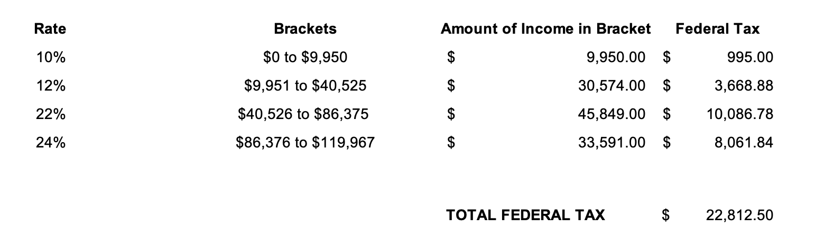Click the 45,849.00 income amount
The height and width of the screenshot is (237, 815).
click(x=612, y=114)
